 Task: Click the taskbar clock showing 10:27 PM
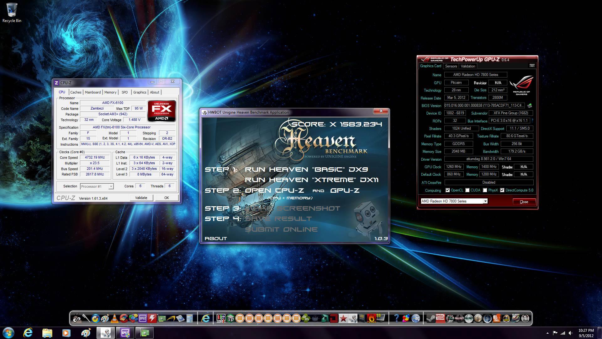[x=586, y=333]
